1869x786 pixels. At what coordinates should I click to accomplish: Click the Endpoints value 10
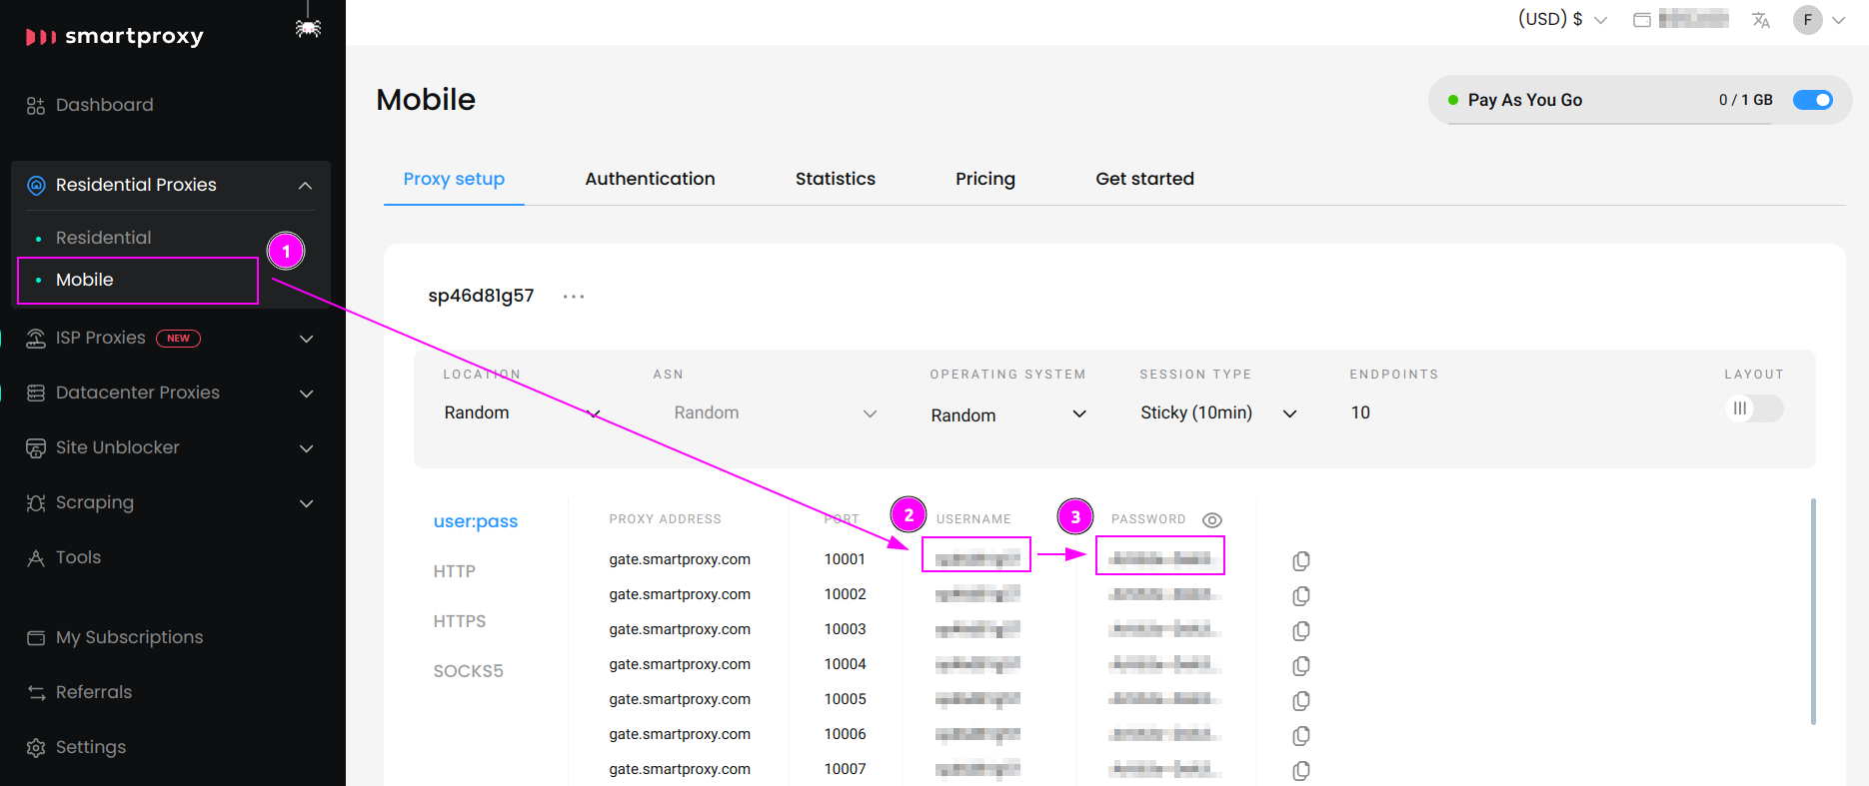click(1360, 412)
